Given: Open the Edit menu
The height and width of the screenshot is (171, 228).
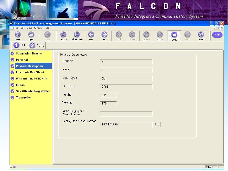Looking at the screenshot, I should pos(22,28).
